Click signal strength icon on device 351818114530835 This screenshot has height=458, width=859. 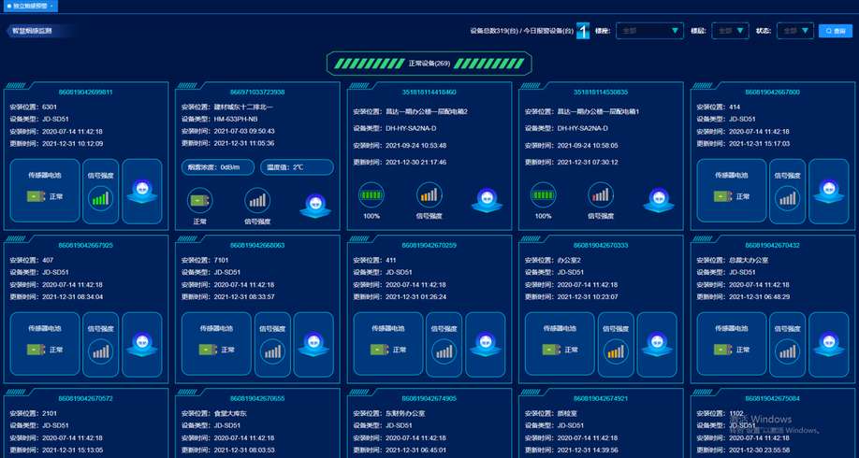[x=601, y=194]
